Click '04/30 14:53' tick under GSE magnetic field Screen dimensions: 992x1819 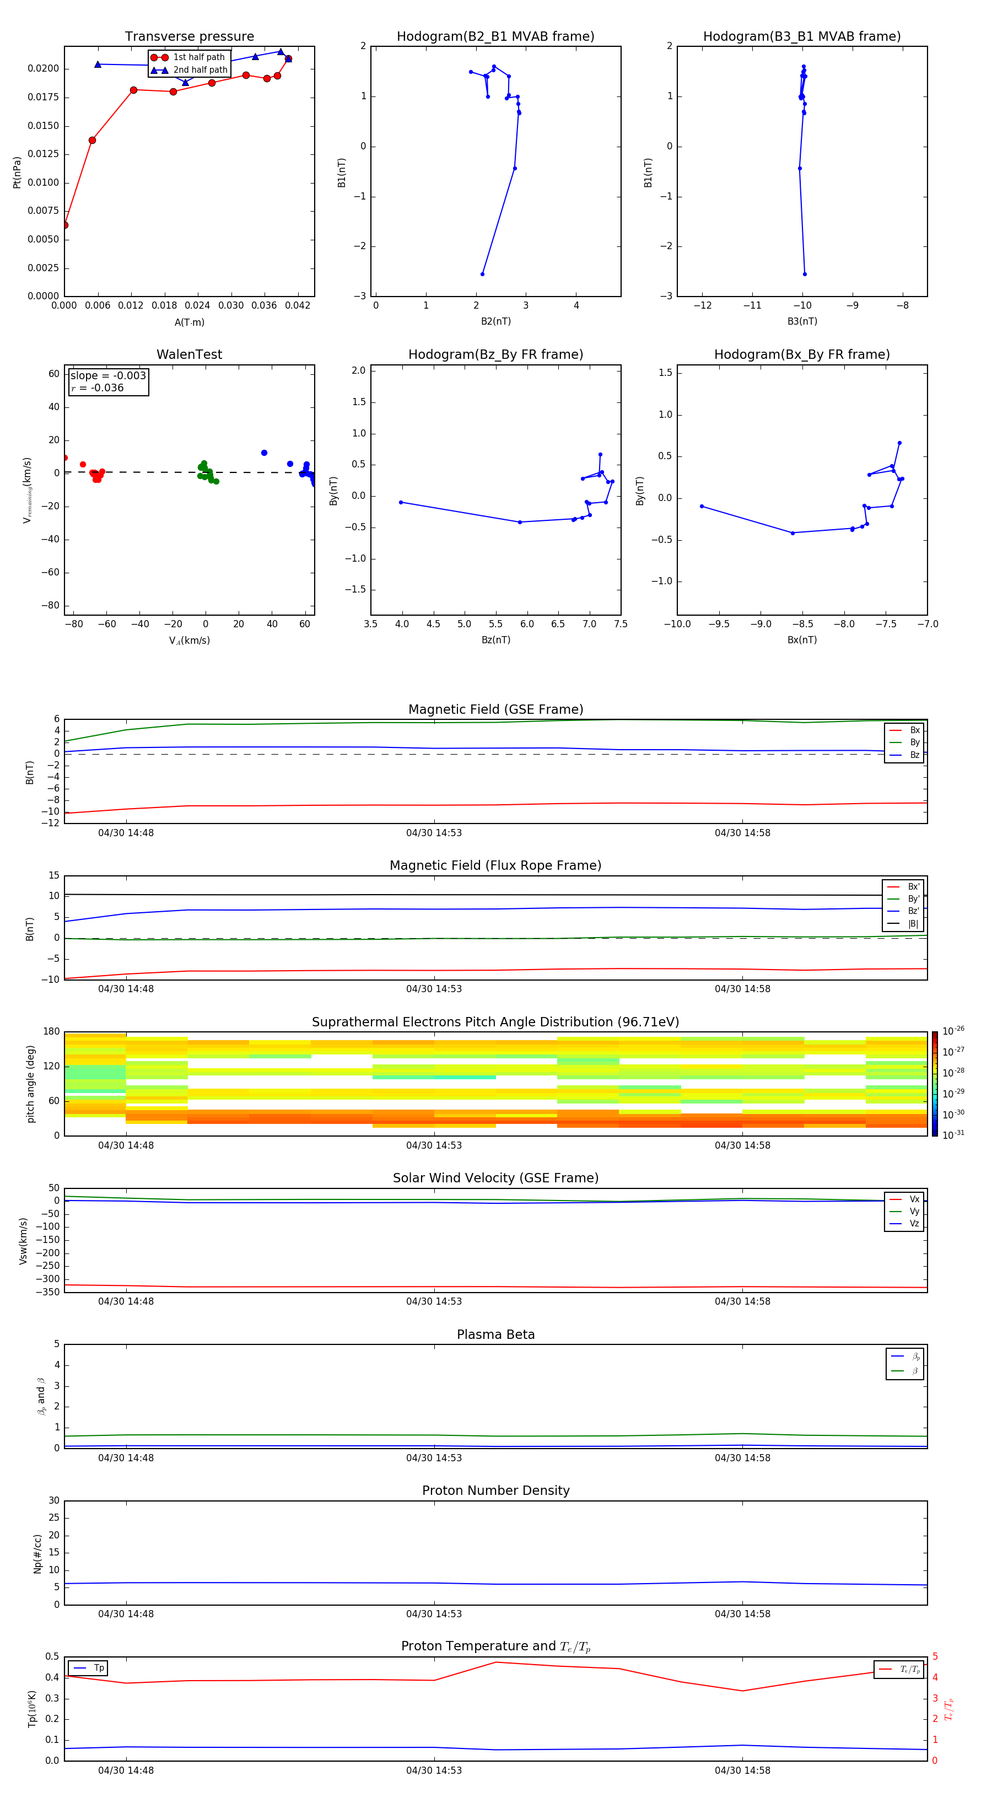[434, 833]
